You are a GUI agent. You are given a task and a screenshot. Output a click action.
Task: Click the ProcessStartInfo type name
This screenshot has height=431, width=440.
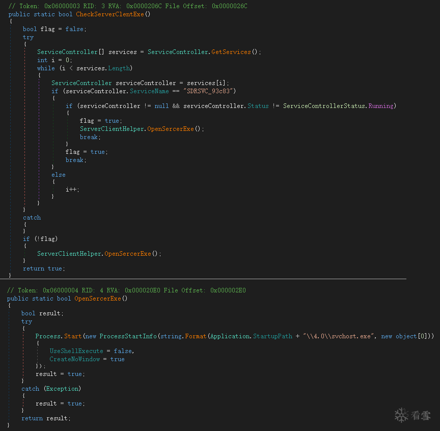point(128,336)
